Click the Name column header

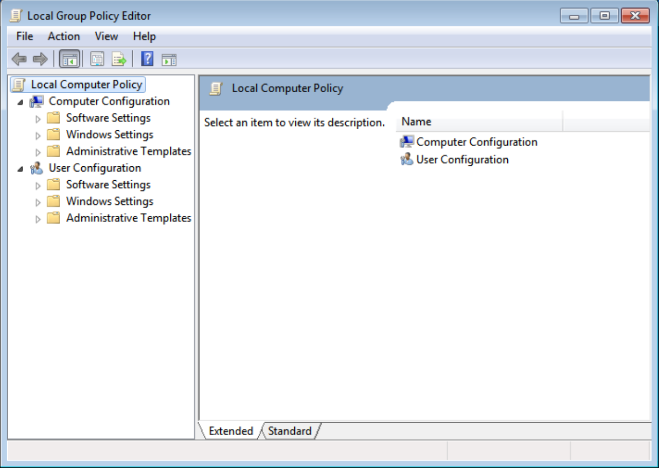pos(479,122)
